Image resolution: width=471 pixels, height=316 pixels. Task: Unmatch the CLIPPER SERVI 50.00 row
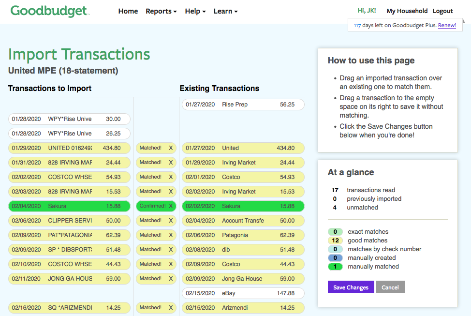(x=171, y=220)
